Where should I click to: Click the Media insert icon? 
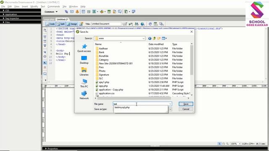point(102,12)
